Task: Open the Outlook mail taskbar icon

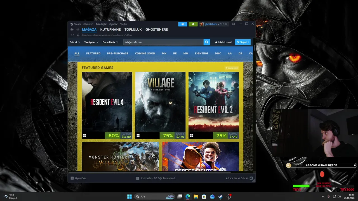Action: coord(212,197)
